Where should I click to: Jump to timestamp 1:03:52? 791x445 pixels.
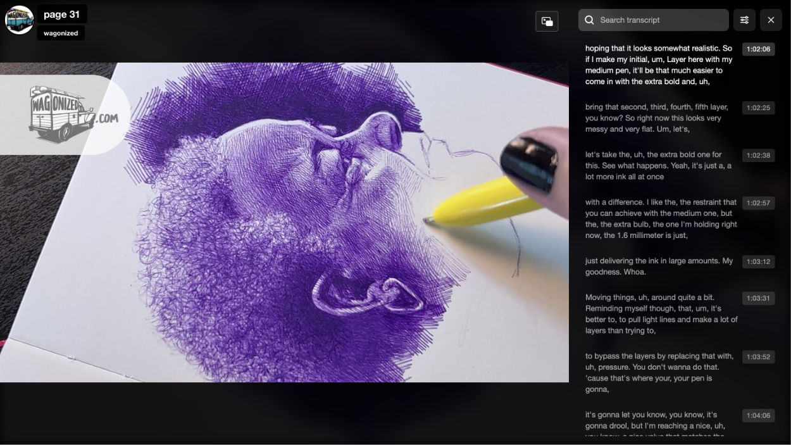(x=758, y=357)
